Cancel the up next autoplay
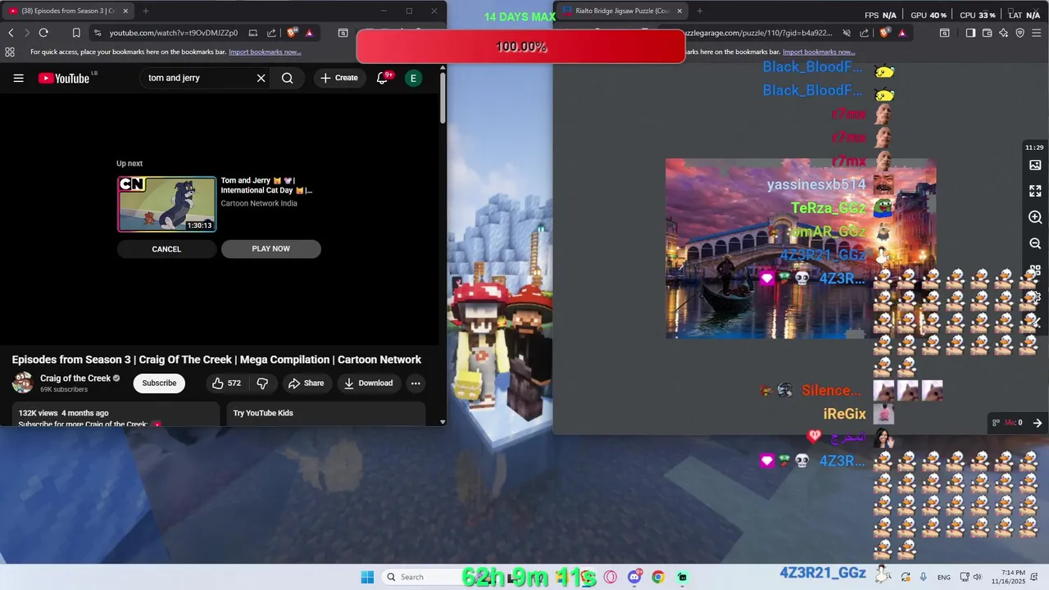The width and height of the screenshot is (1049, 590). pyautogui.click(x=166, y=249)
